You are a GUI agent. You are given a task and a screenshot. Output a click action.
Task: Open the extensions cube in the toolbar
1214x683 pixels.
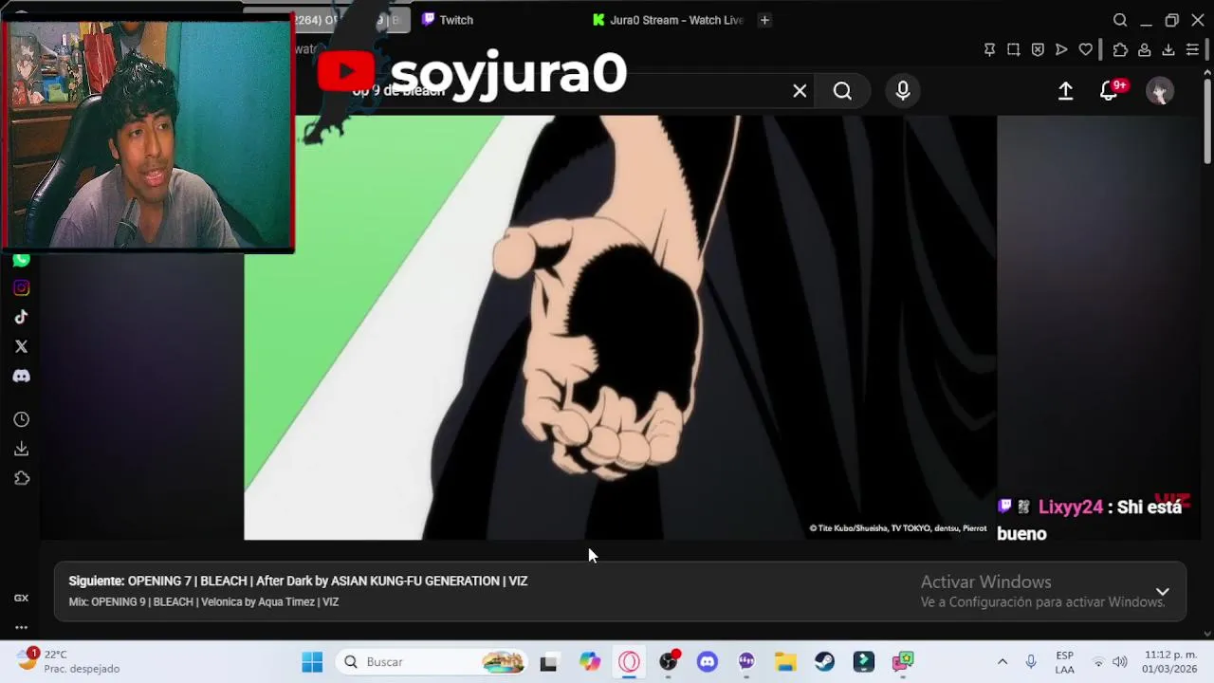point(1120,49)
